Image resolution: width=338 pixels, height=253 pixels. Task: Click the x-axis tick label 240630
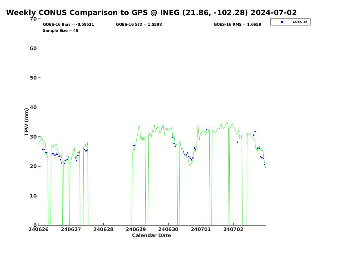click(x=168, y=229)
